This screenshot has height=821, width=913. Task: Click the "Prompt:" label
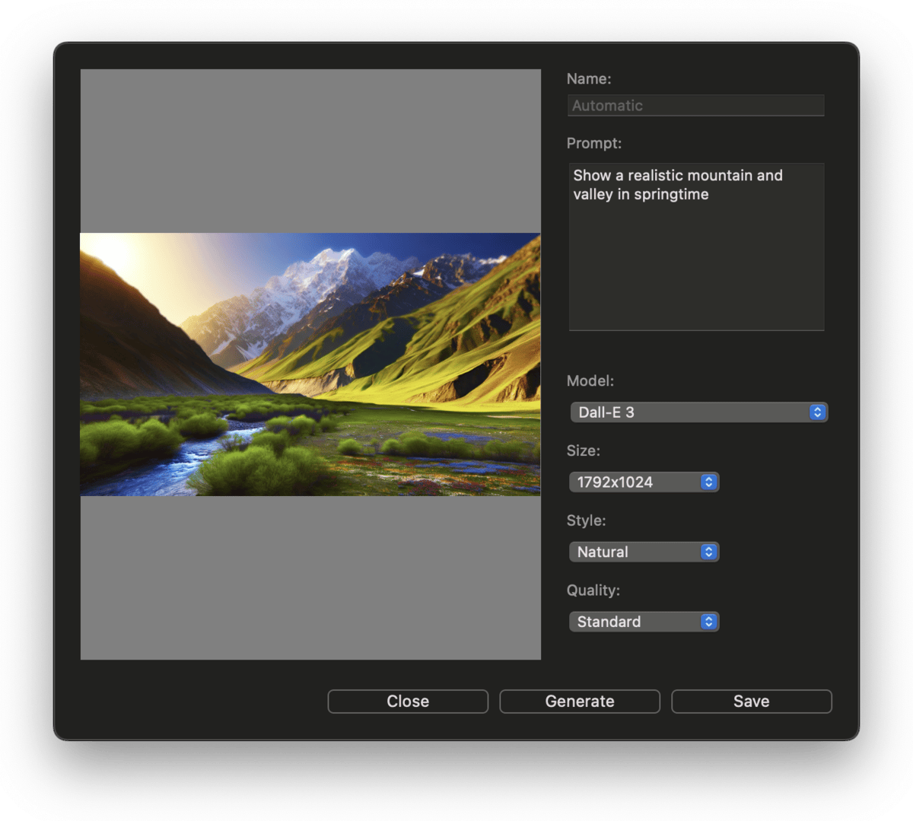594,143
